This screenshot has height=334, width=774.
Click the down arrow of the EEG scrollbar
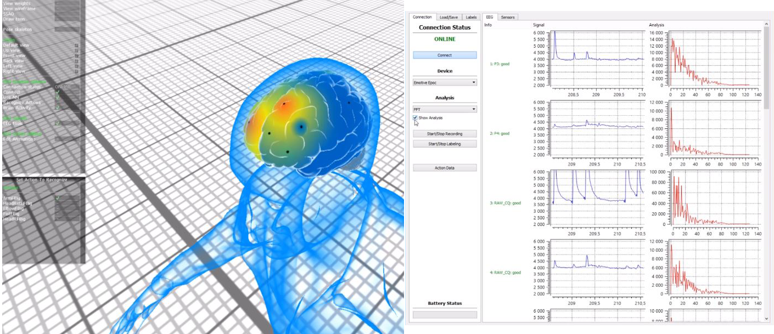pos(767,318)
